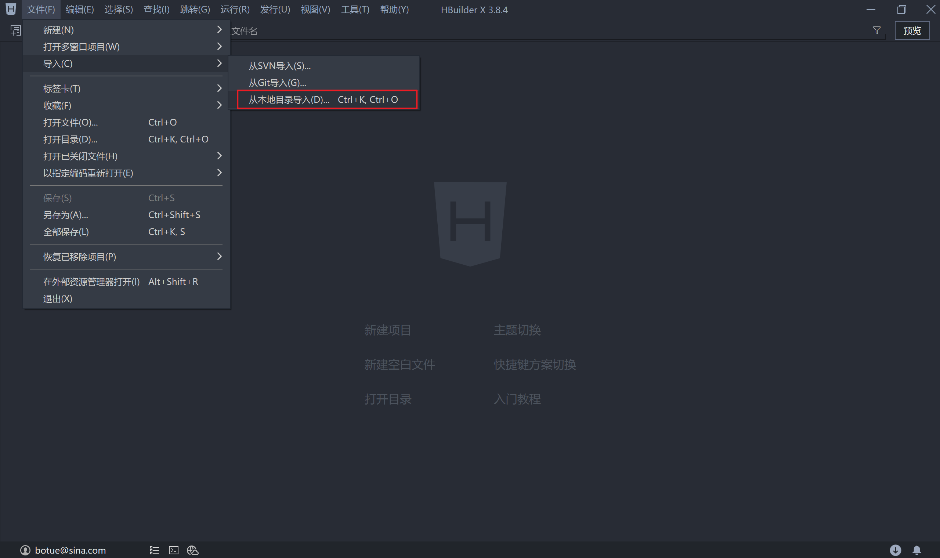
Task: Click the filter funnel icon
Action: point(876,30)
